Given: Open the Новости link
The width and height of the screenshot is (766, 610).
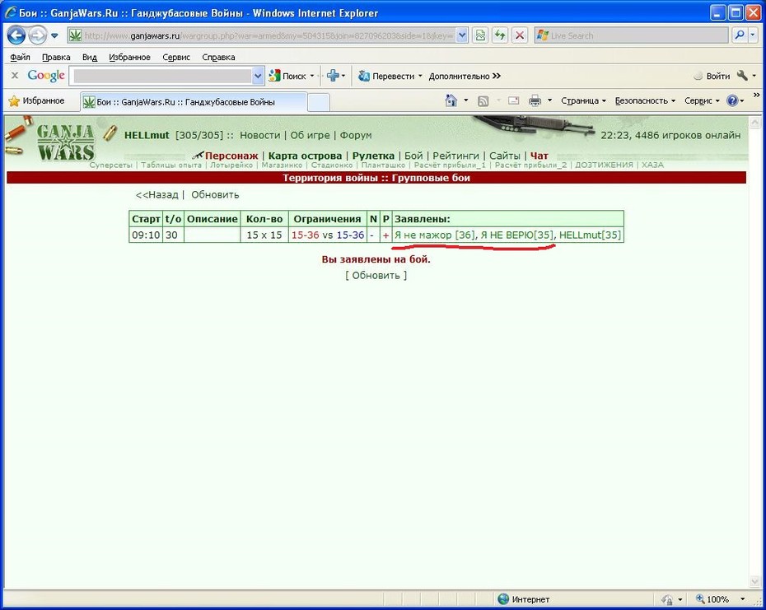Looking at the screenshot, I should [x=260, y=135].
